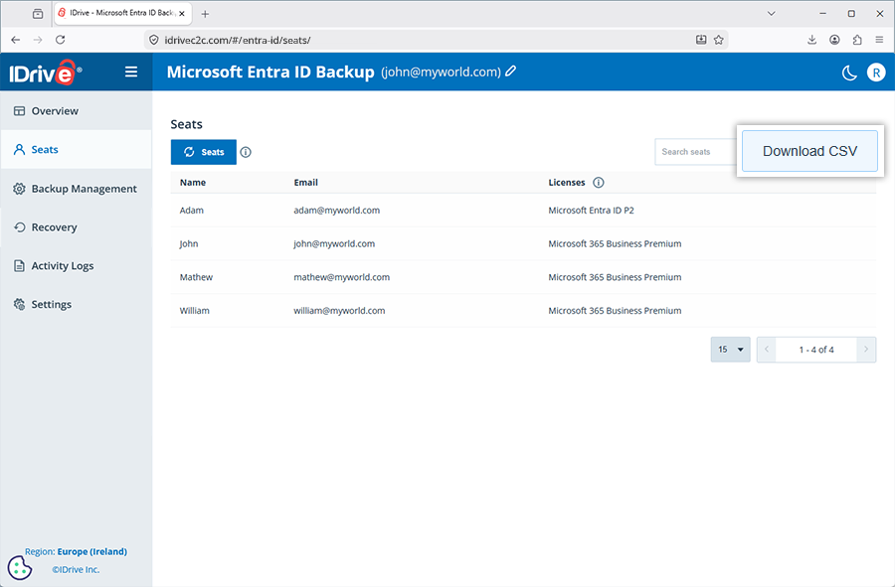Image resolution: width=895 pixels, height=587 pixels.
Task: Click the hamburger menu icon in header
Action: pyautogui.click(x=131, y=72)
